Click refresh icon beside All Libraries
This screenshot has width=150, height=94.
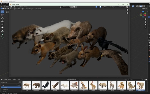click(x=20, y=82)
